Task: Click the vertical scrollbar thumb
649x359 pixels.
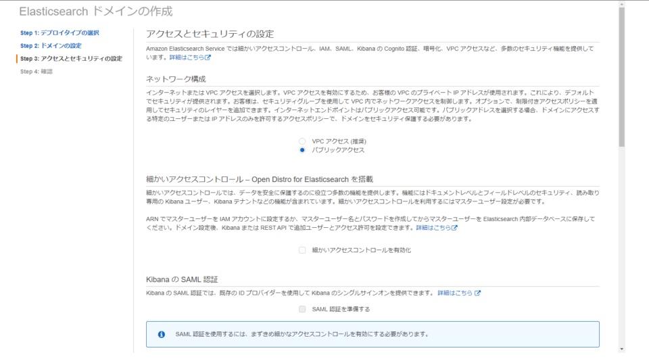Action: coord(622,77)
